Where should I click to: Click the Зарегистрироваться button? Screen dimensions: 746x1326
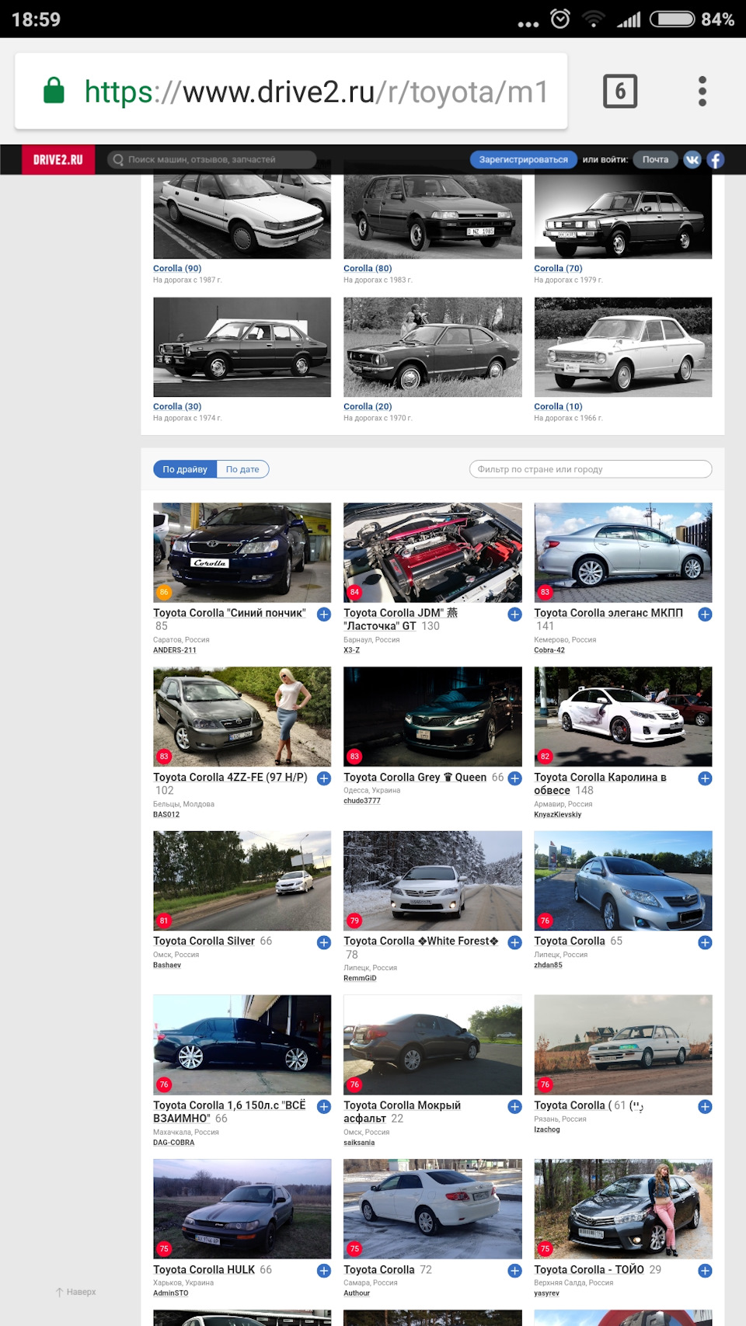tap(523, 159)
